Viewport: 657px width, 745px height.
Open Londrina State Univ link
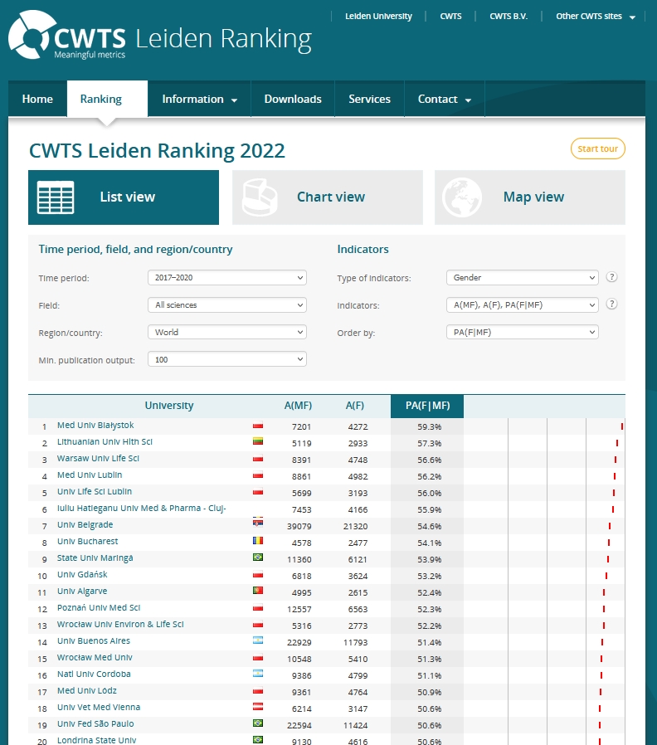pos(96,740)
